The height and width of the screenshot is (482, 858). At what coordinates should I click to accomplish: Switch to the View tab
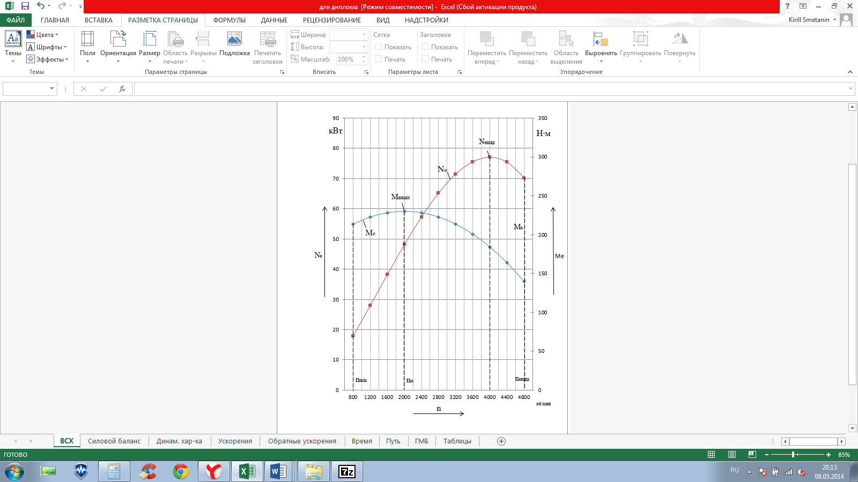(x=383, y=20)
